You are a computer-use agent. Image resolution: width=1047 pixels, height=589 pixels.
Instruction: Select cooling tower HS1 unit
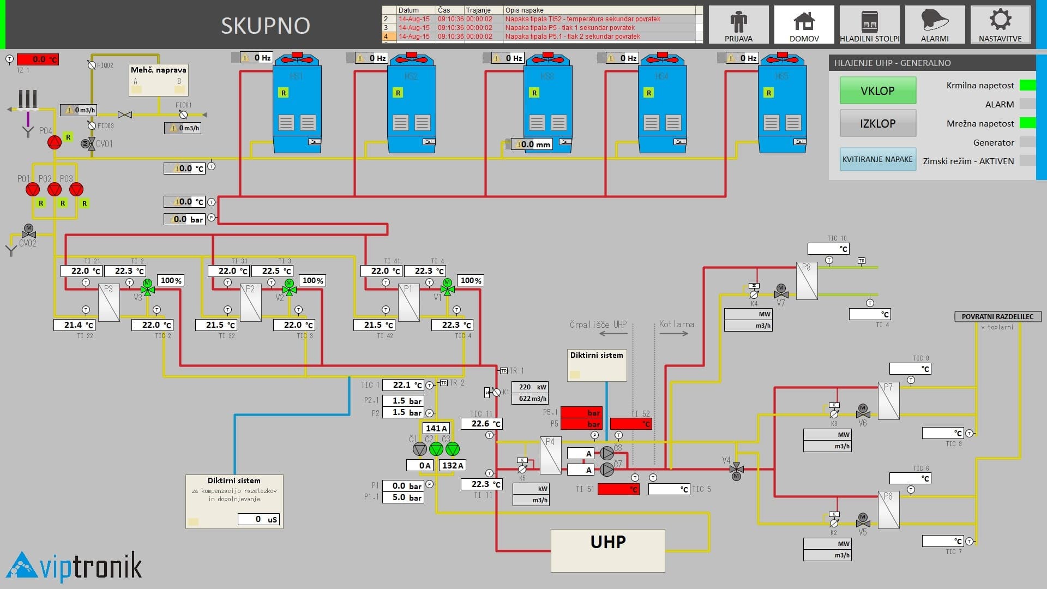click(x=297, y=106)
